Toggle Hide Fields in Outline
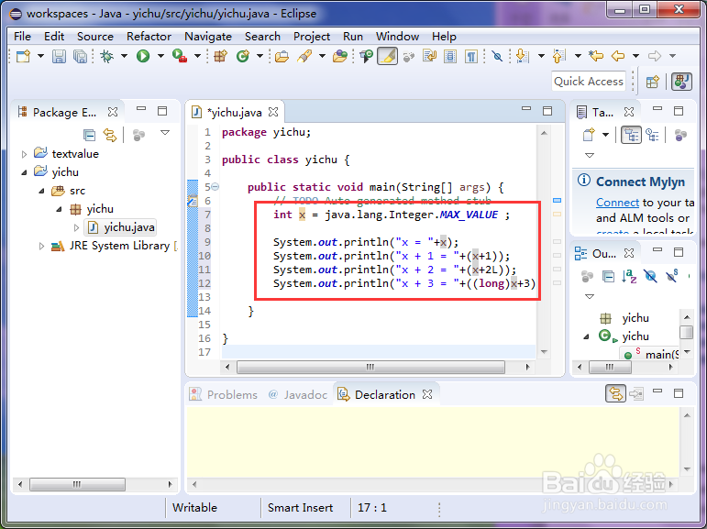The width and height of the screenshot is (707, 529). (650, 276)
